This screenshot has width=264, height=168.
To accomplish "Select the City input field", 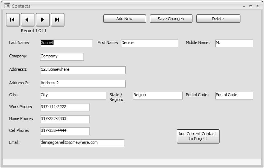I will coord(73,96).
